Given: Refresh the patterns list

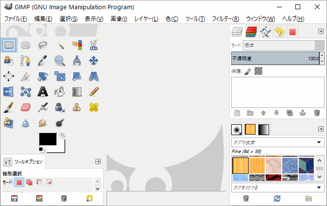Looking at the screenshot, I should [277, 199].
